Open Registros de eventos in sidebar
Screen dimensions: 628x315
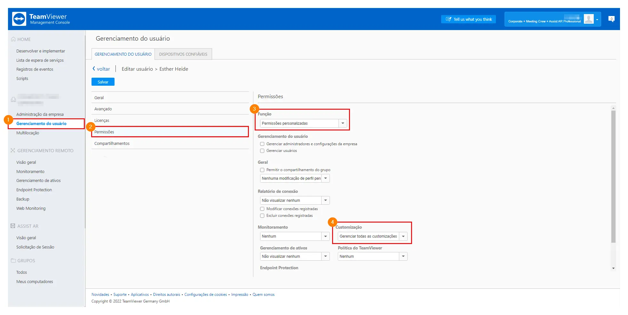[x=35, y=69]
